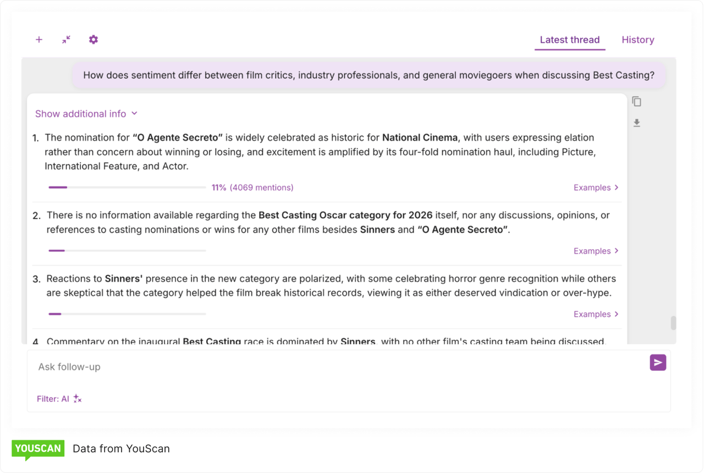Open Examples for the O Agente Secreto insight

pyautogui.click(x=596, y=188)
